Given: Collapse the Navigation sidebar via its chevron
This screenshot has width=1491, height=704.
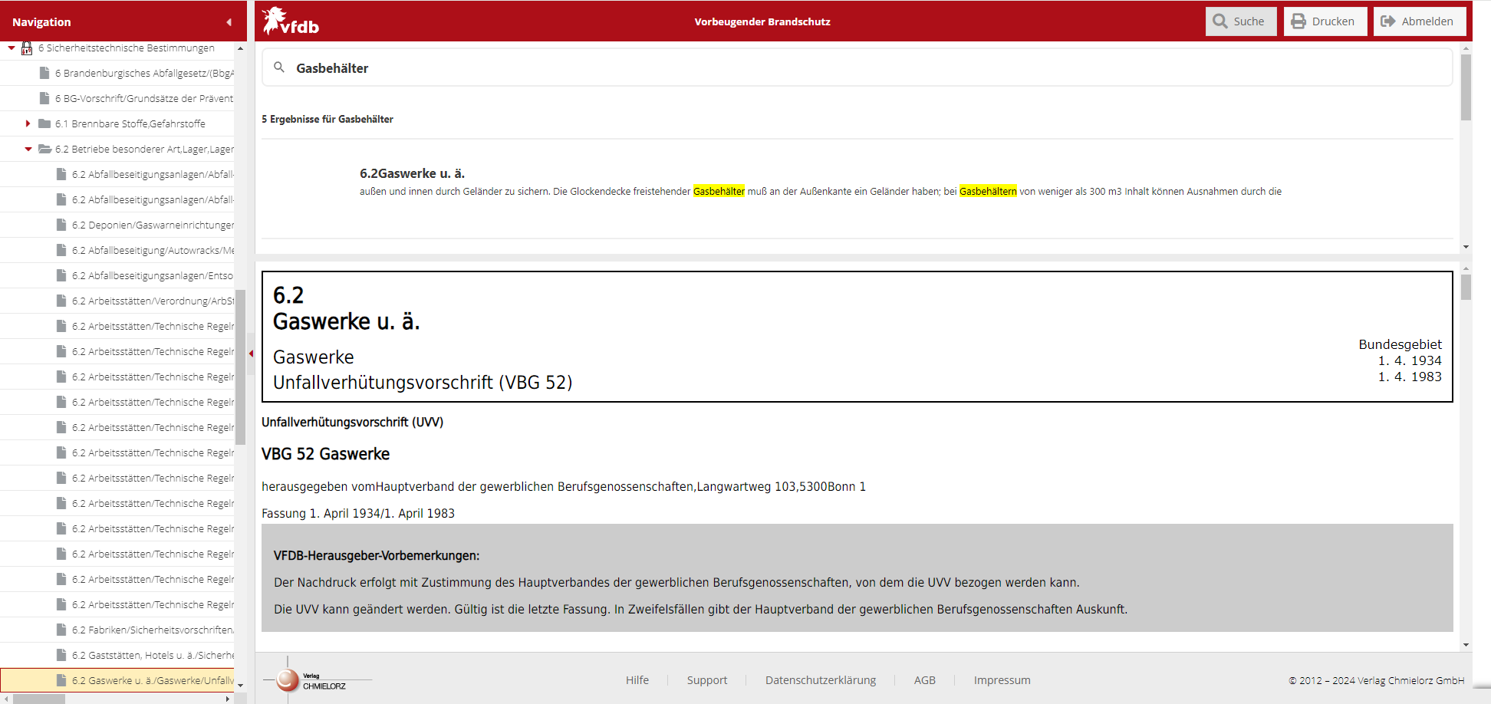Looking at the screenshot, I should pyautogui.click(x=229, y=21).
